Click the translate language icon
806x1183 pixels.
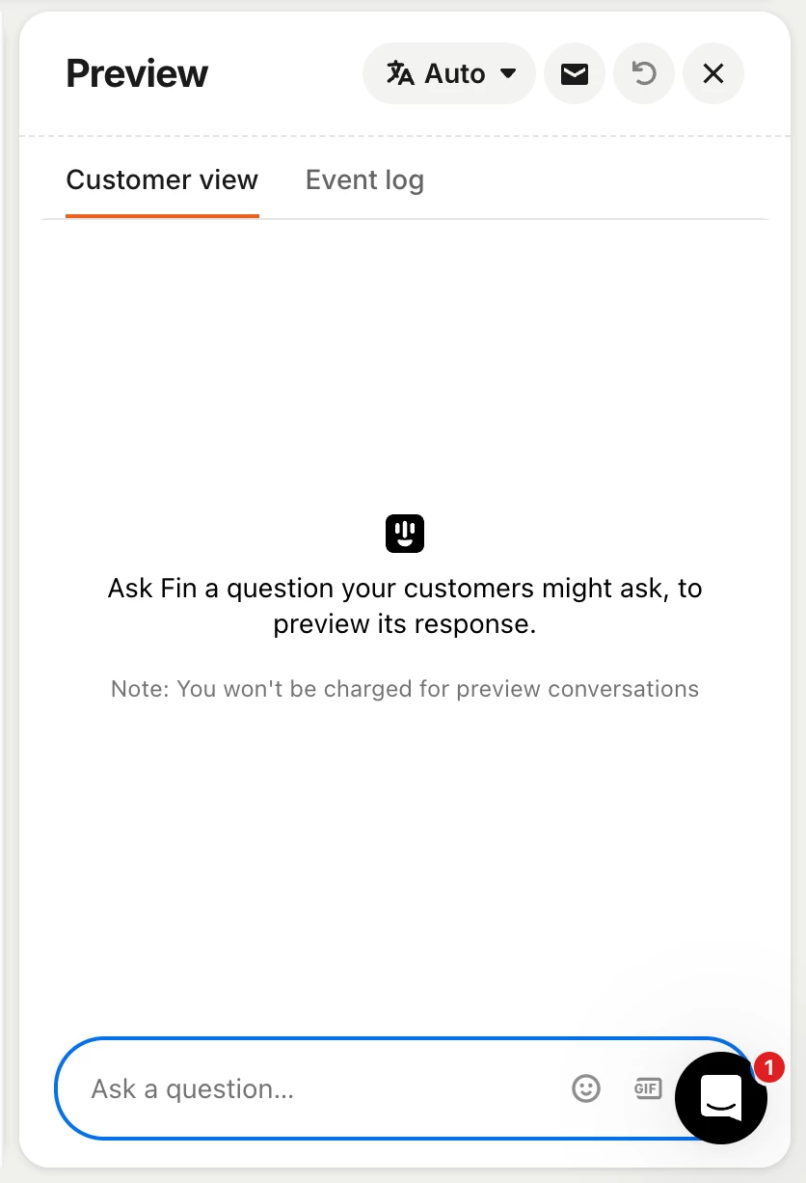[x=400, y=73]
